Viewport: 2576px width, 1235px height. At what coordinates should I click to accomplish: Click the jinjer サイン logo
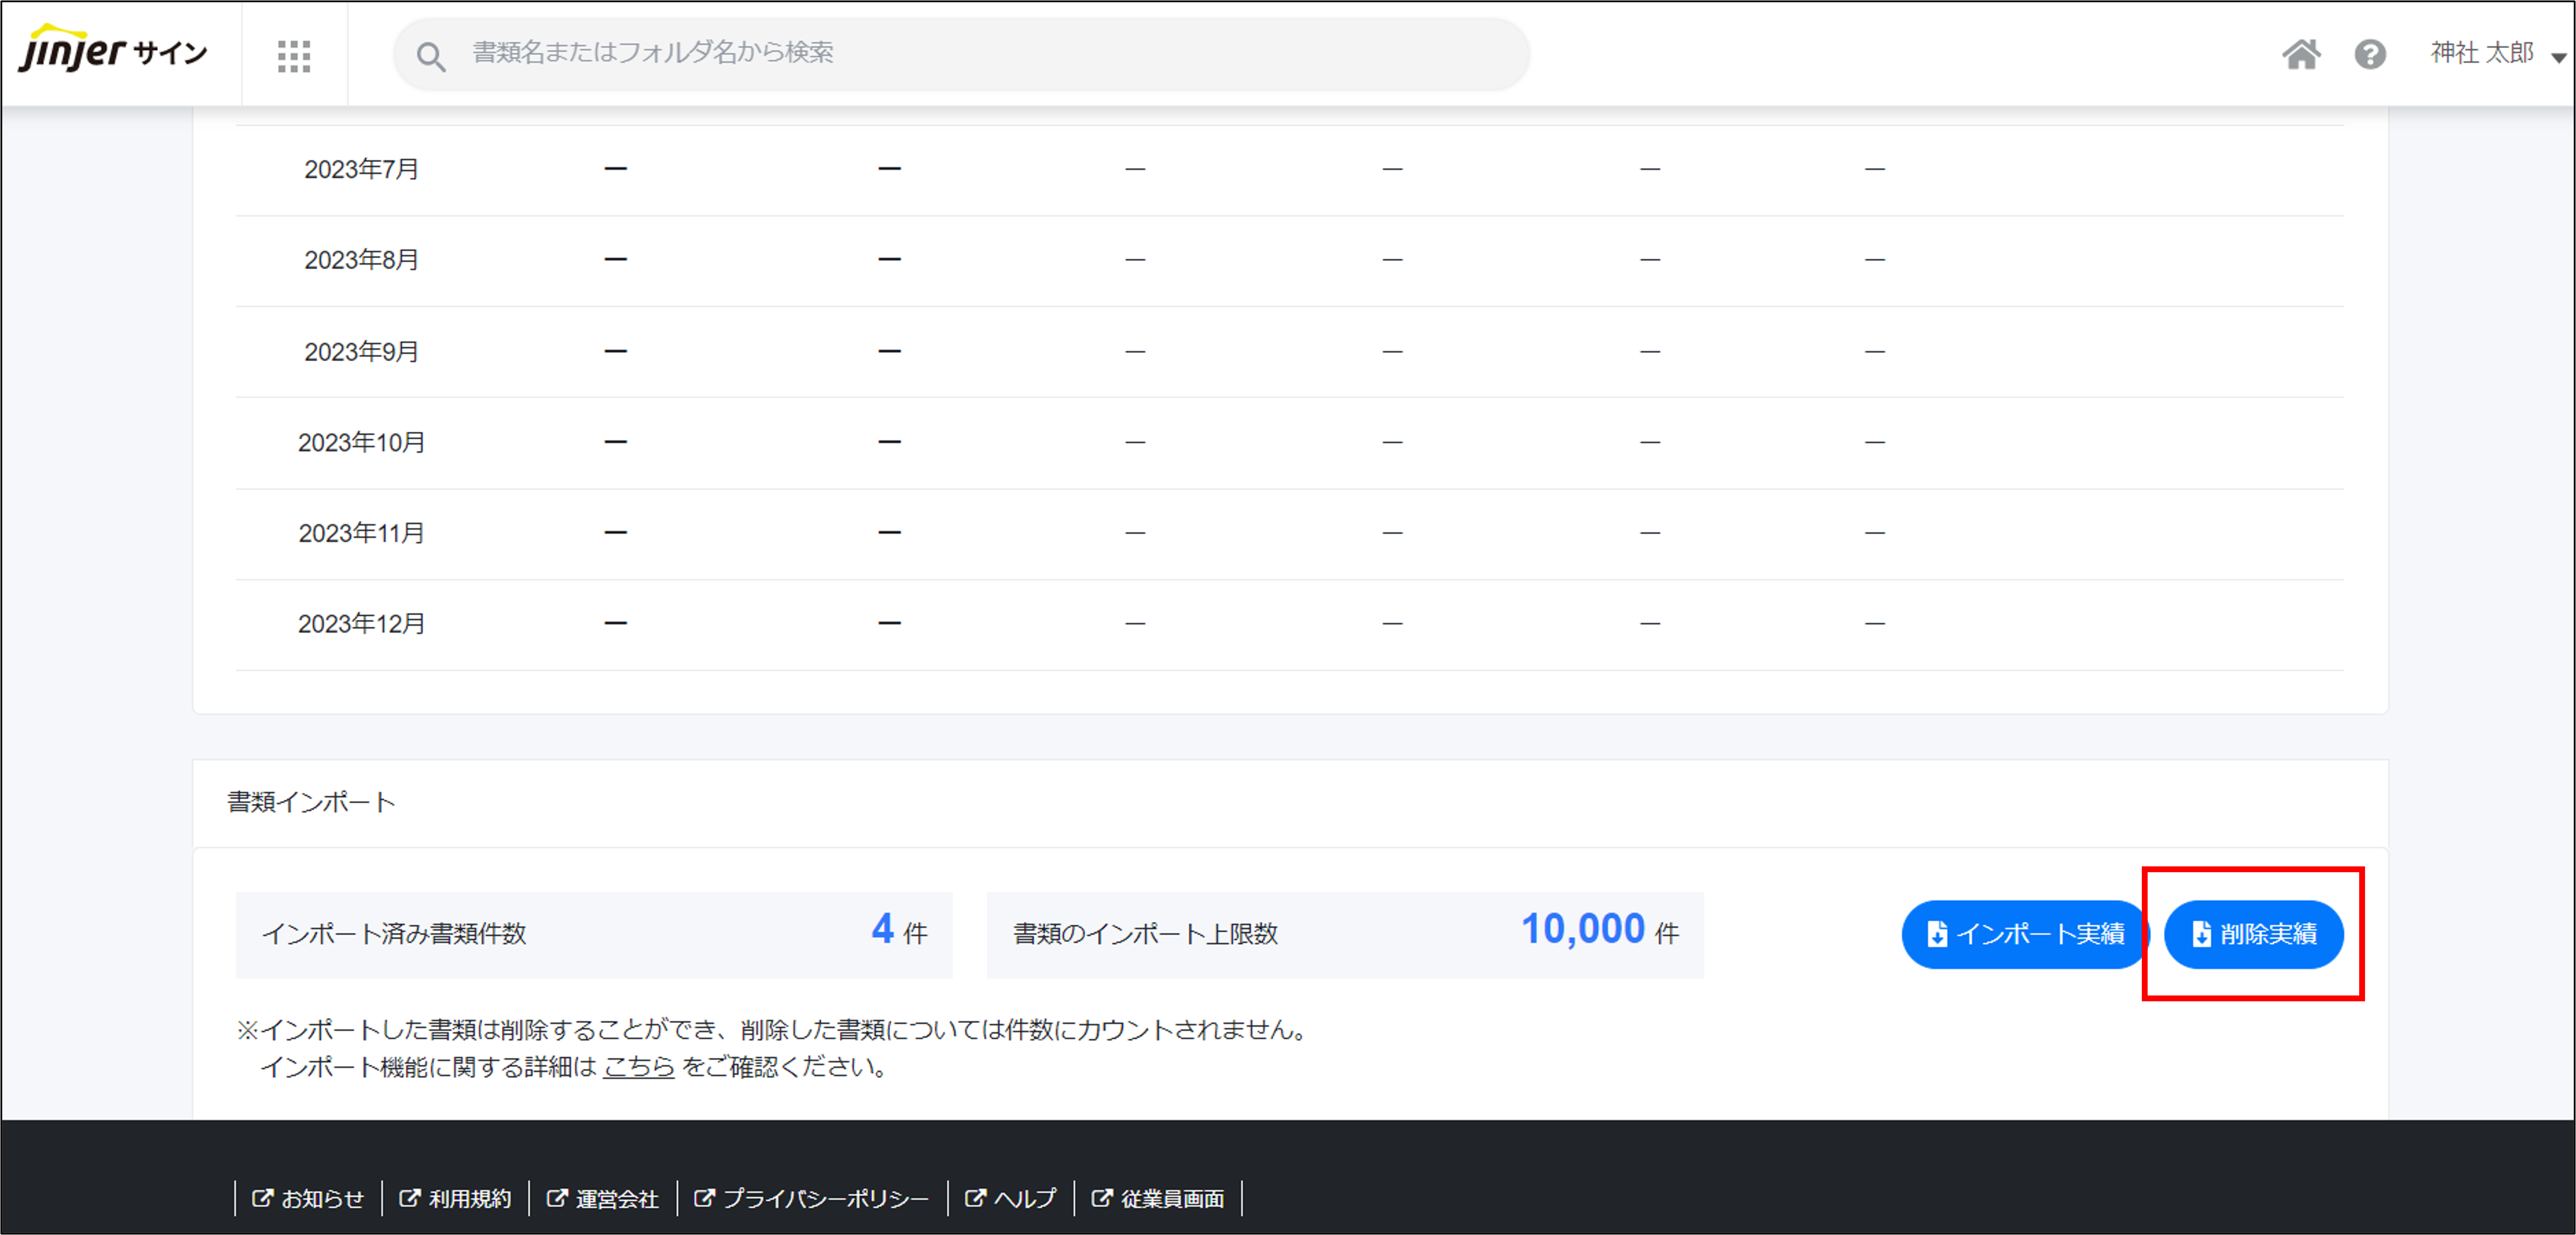[113, 51]
